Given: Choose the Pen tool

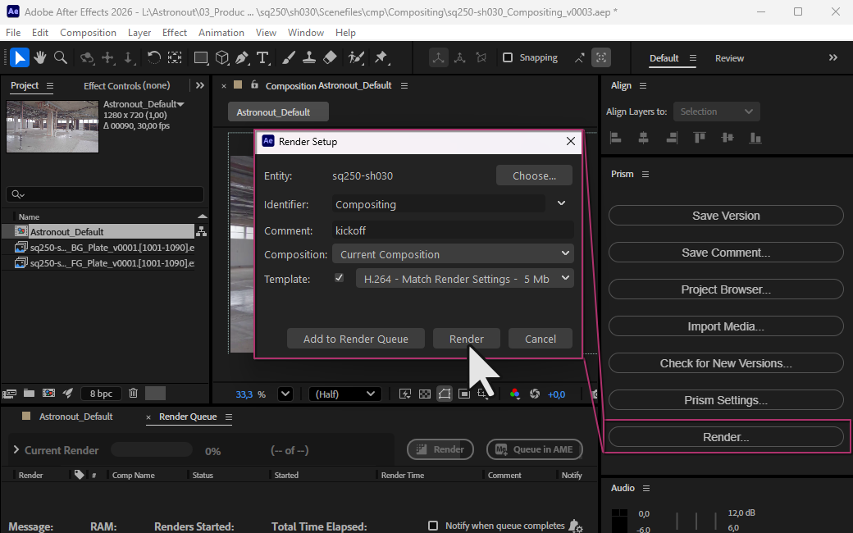Looking at the screenshot, I should pyautogui.click(x=242, y=57).
